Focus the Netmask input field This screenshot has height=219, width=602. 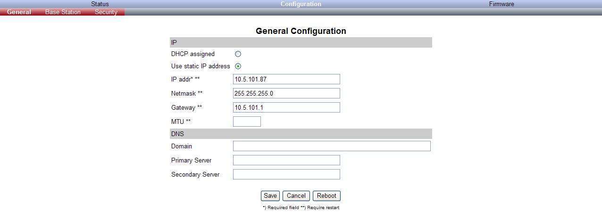[x=286, y=93]
